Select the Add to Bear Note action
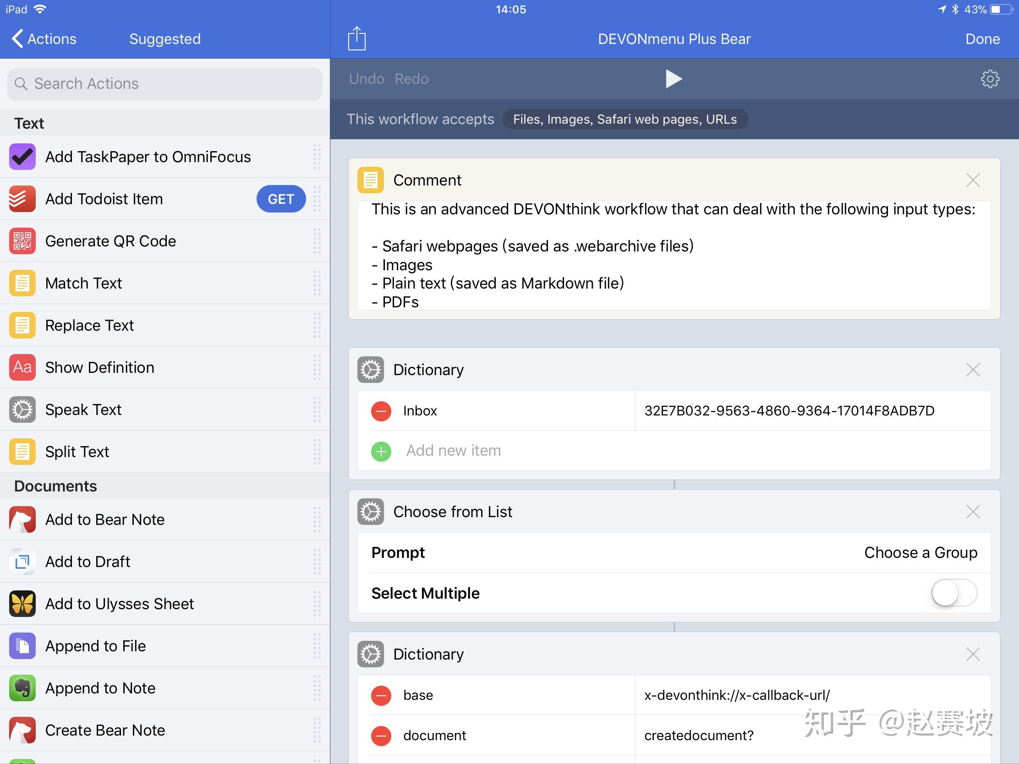Viewport: 1019px width, 764px height. click(x=104, y=519)
